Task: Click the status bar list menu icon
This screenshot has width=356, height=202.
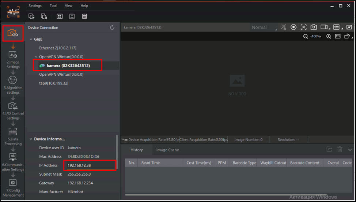Action: click(x=125, y=139)
